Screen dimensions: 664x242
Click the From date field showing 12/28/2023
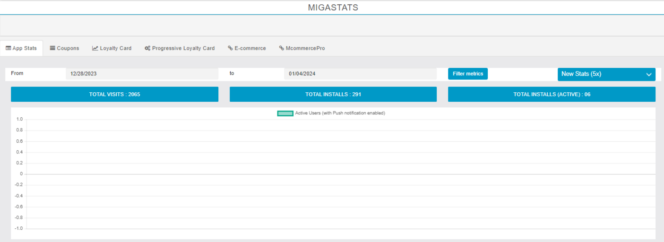[x=142, y=74]
